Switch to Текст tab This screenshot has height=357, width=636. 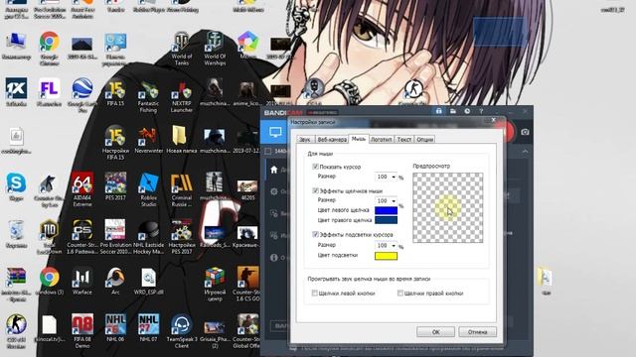(x=404, y=139)
